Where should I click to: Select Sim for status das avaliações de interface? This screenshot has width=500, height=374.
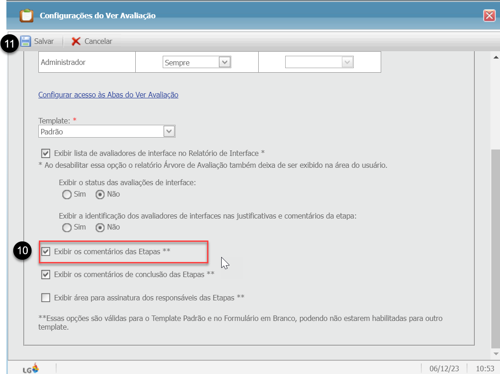[x=67, y=194]
